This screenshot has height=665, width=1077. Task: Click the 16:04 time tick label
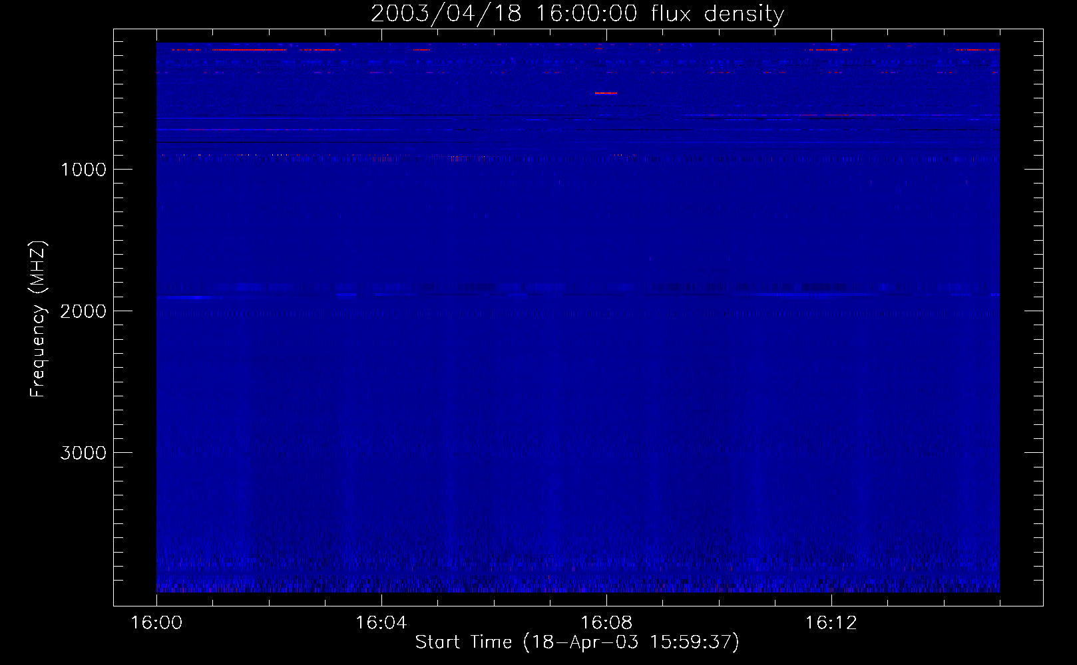coord(381,622)
